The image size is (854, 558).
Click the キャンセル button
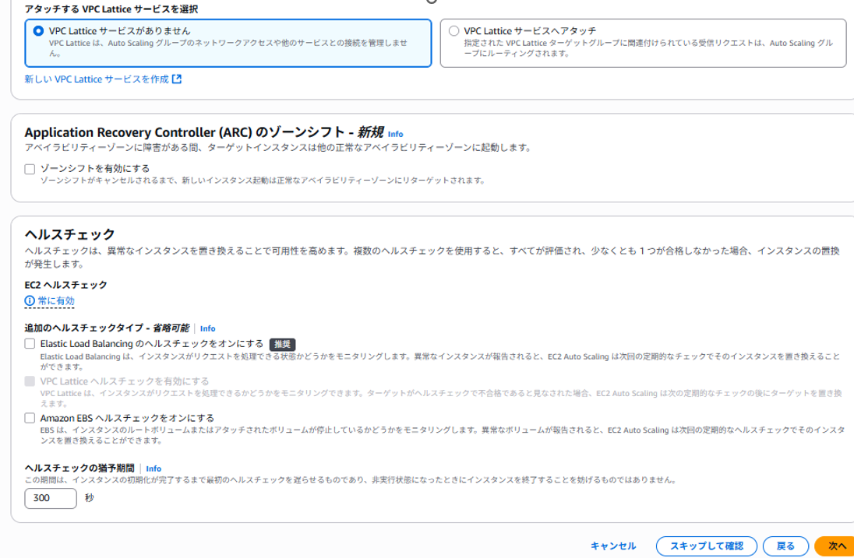(613, 546)
